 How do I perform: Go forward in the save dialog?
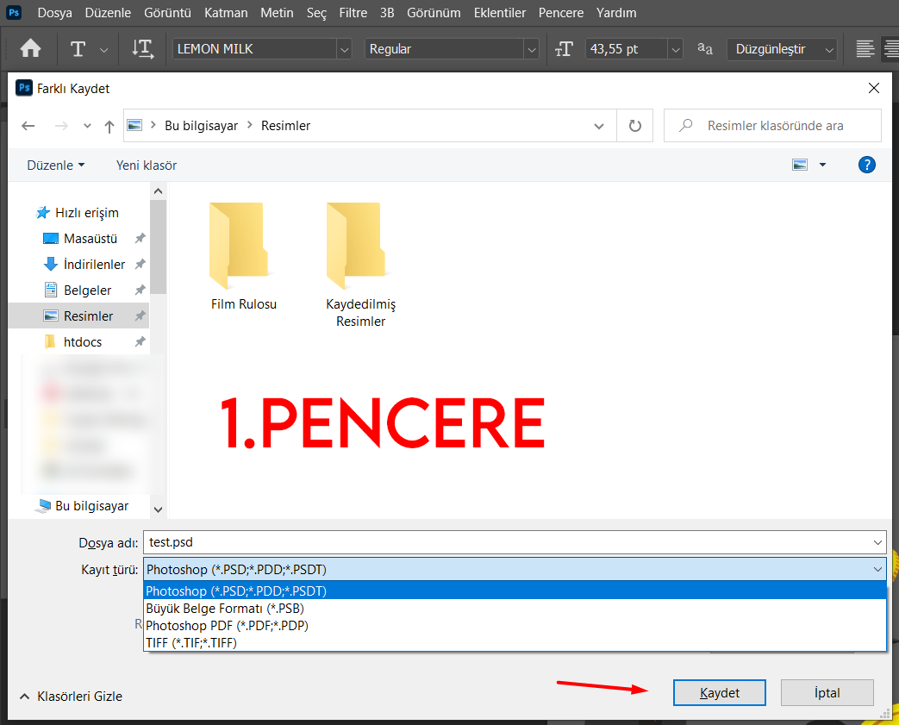coord(61,126)
